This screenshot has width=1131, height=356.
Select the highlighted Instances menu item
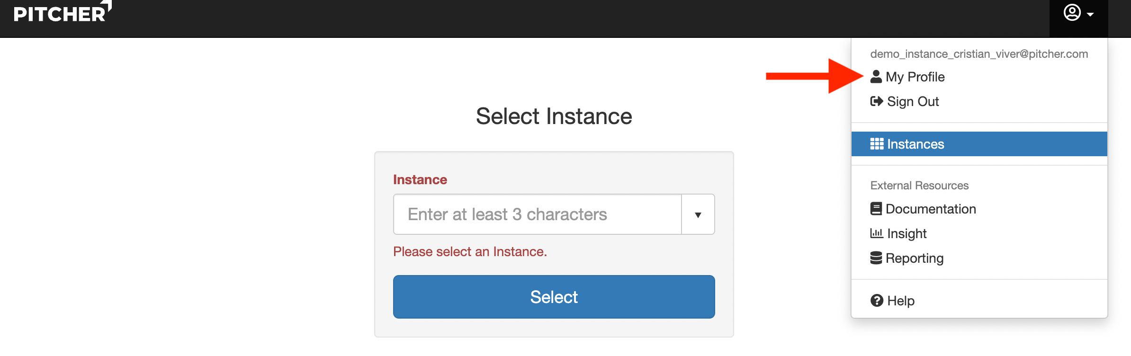click(x=978, y=144)
